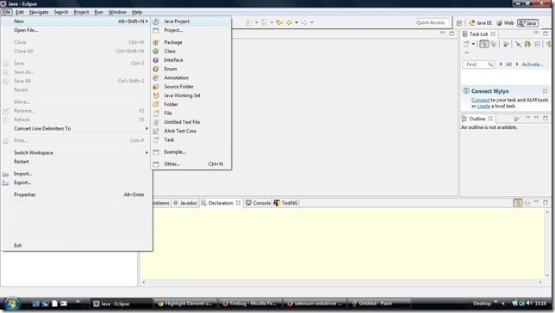Open Firebug Mozilla Firefox from taskbar
The height and width of the screenshot is (313, 555).
[251, 304]
